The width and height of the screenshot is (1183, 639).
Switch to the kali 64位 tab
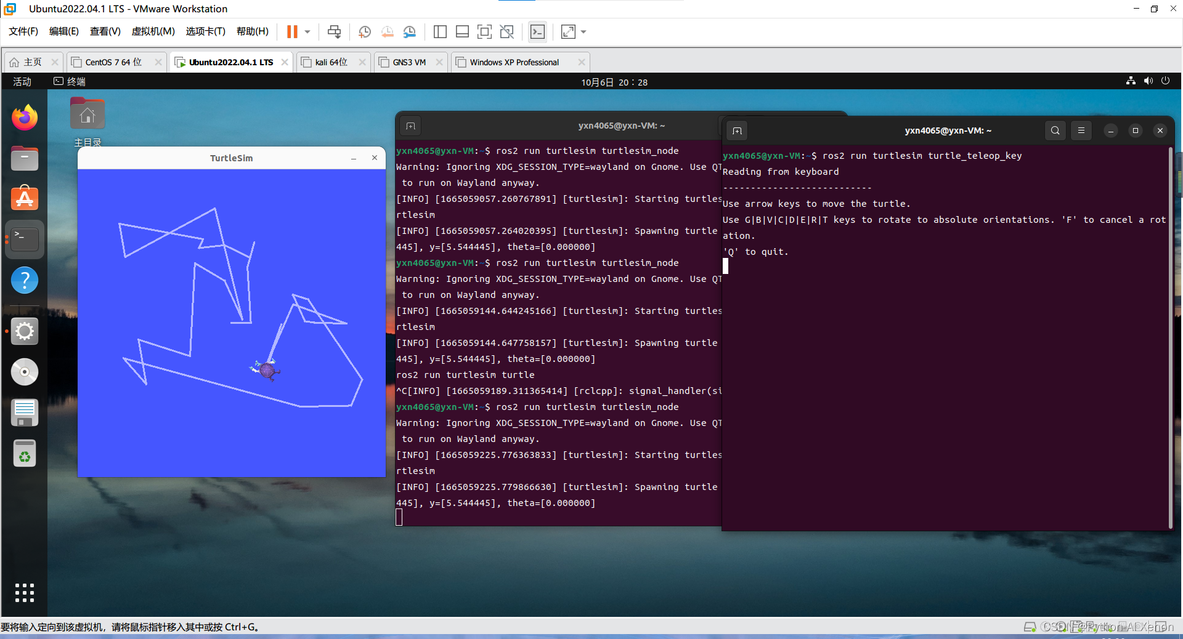(331, 62)
